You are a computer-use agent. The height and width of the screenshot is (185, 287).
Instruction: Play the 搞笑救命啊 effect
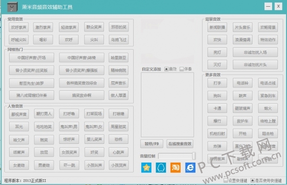click(81, 95)
